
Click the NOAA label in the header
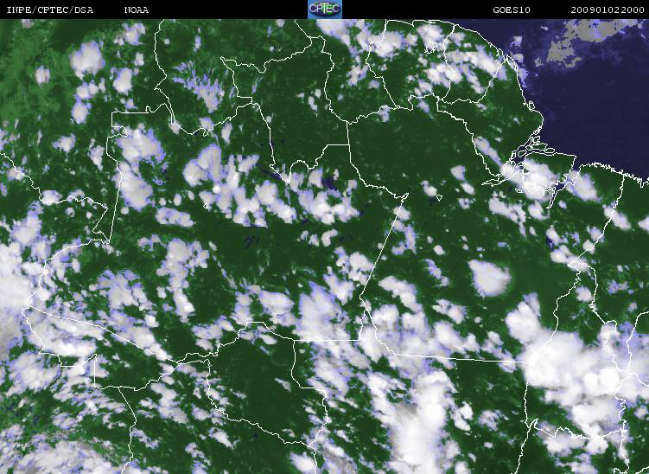137,10
